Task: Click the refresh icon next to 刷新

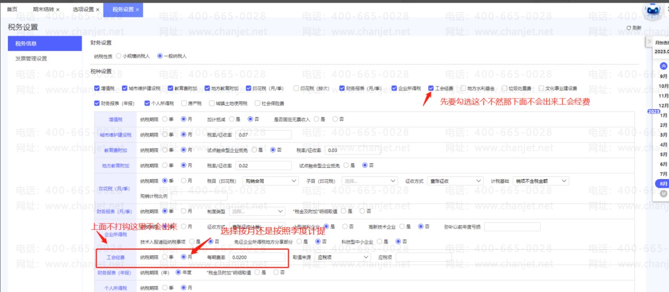Action: tap(628, 28)
